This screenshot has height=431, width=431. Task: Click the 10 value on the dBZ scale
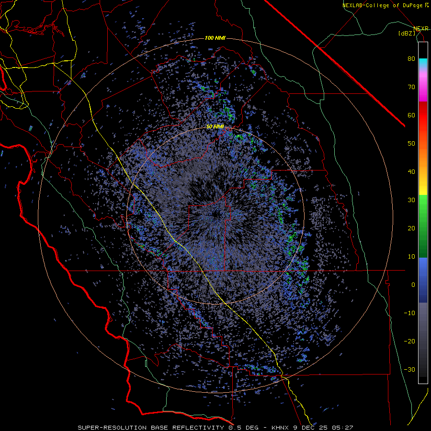coord(411,257)
